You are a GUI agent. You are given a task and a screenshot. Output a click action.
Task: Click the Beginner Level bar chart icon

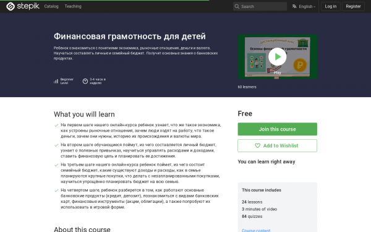(x=56, y=81)
